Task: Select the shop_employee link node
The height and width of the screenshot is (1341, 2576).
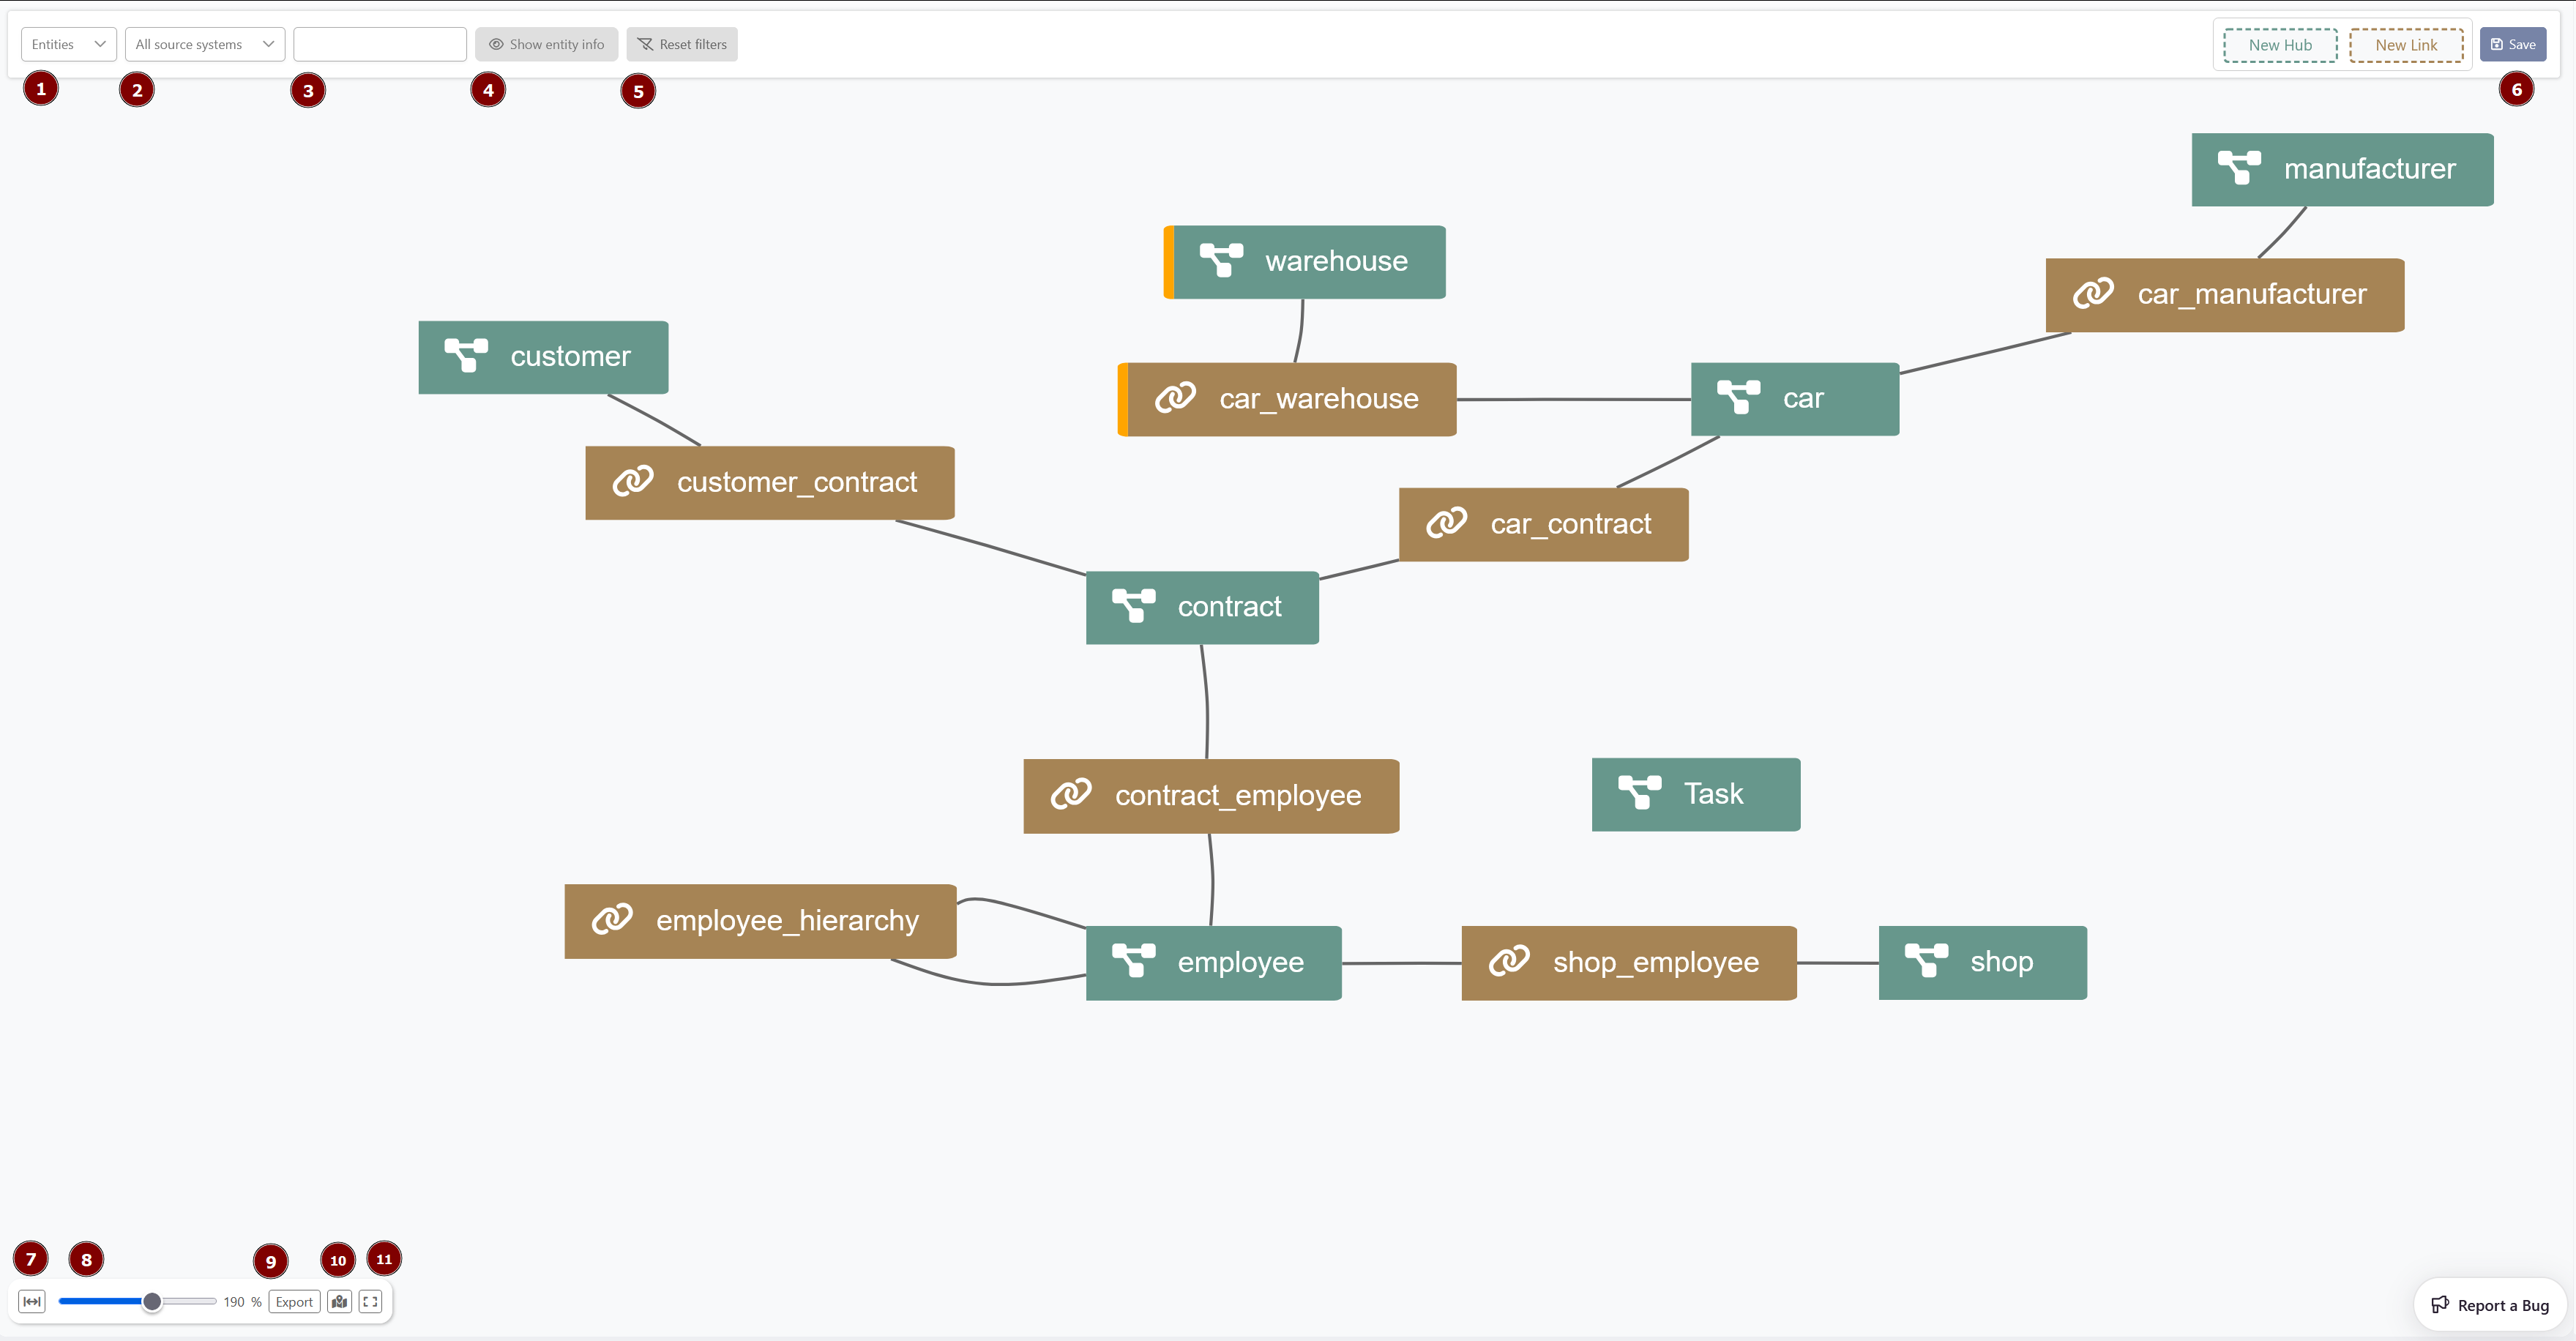Action: click(x=1629, y=962)
